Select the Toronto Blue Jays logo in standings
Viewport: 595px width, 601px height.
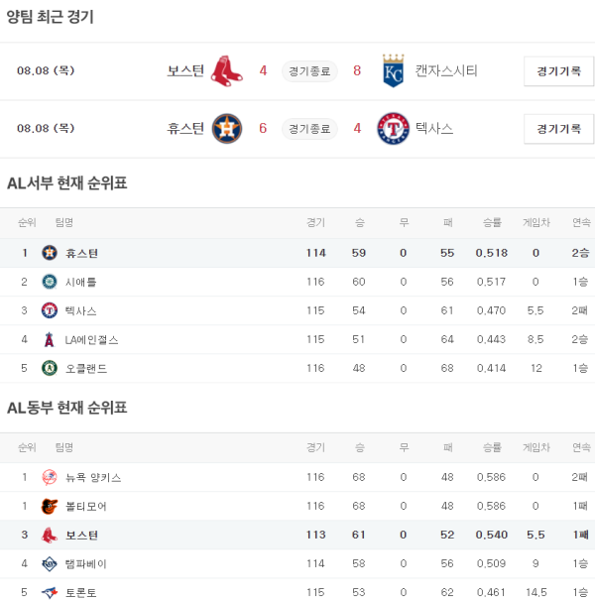50,592
